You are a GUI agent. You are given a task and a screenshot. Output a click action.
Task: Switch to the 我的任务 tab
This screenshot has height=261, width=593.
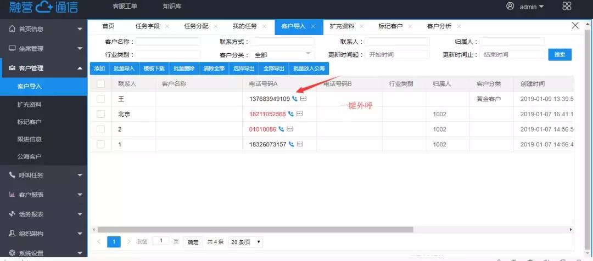pos(244,26)
